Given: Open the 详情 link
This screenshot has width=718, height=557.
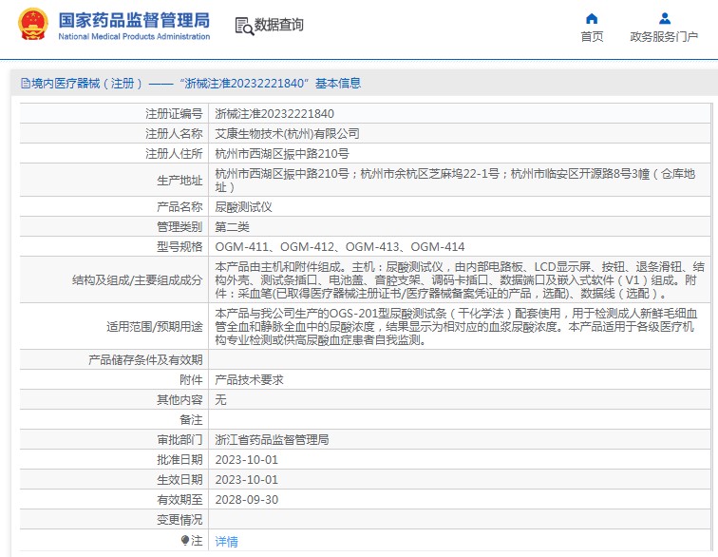Looking at the screenshot, I should 226,542.
